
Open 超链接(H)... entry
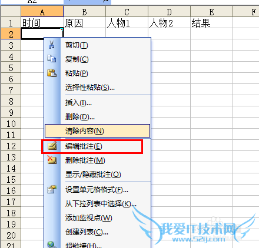(x=97, y=244)
